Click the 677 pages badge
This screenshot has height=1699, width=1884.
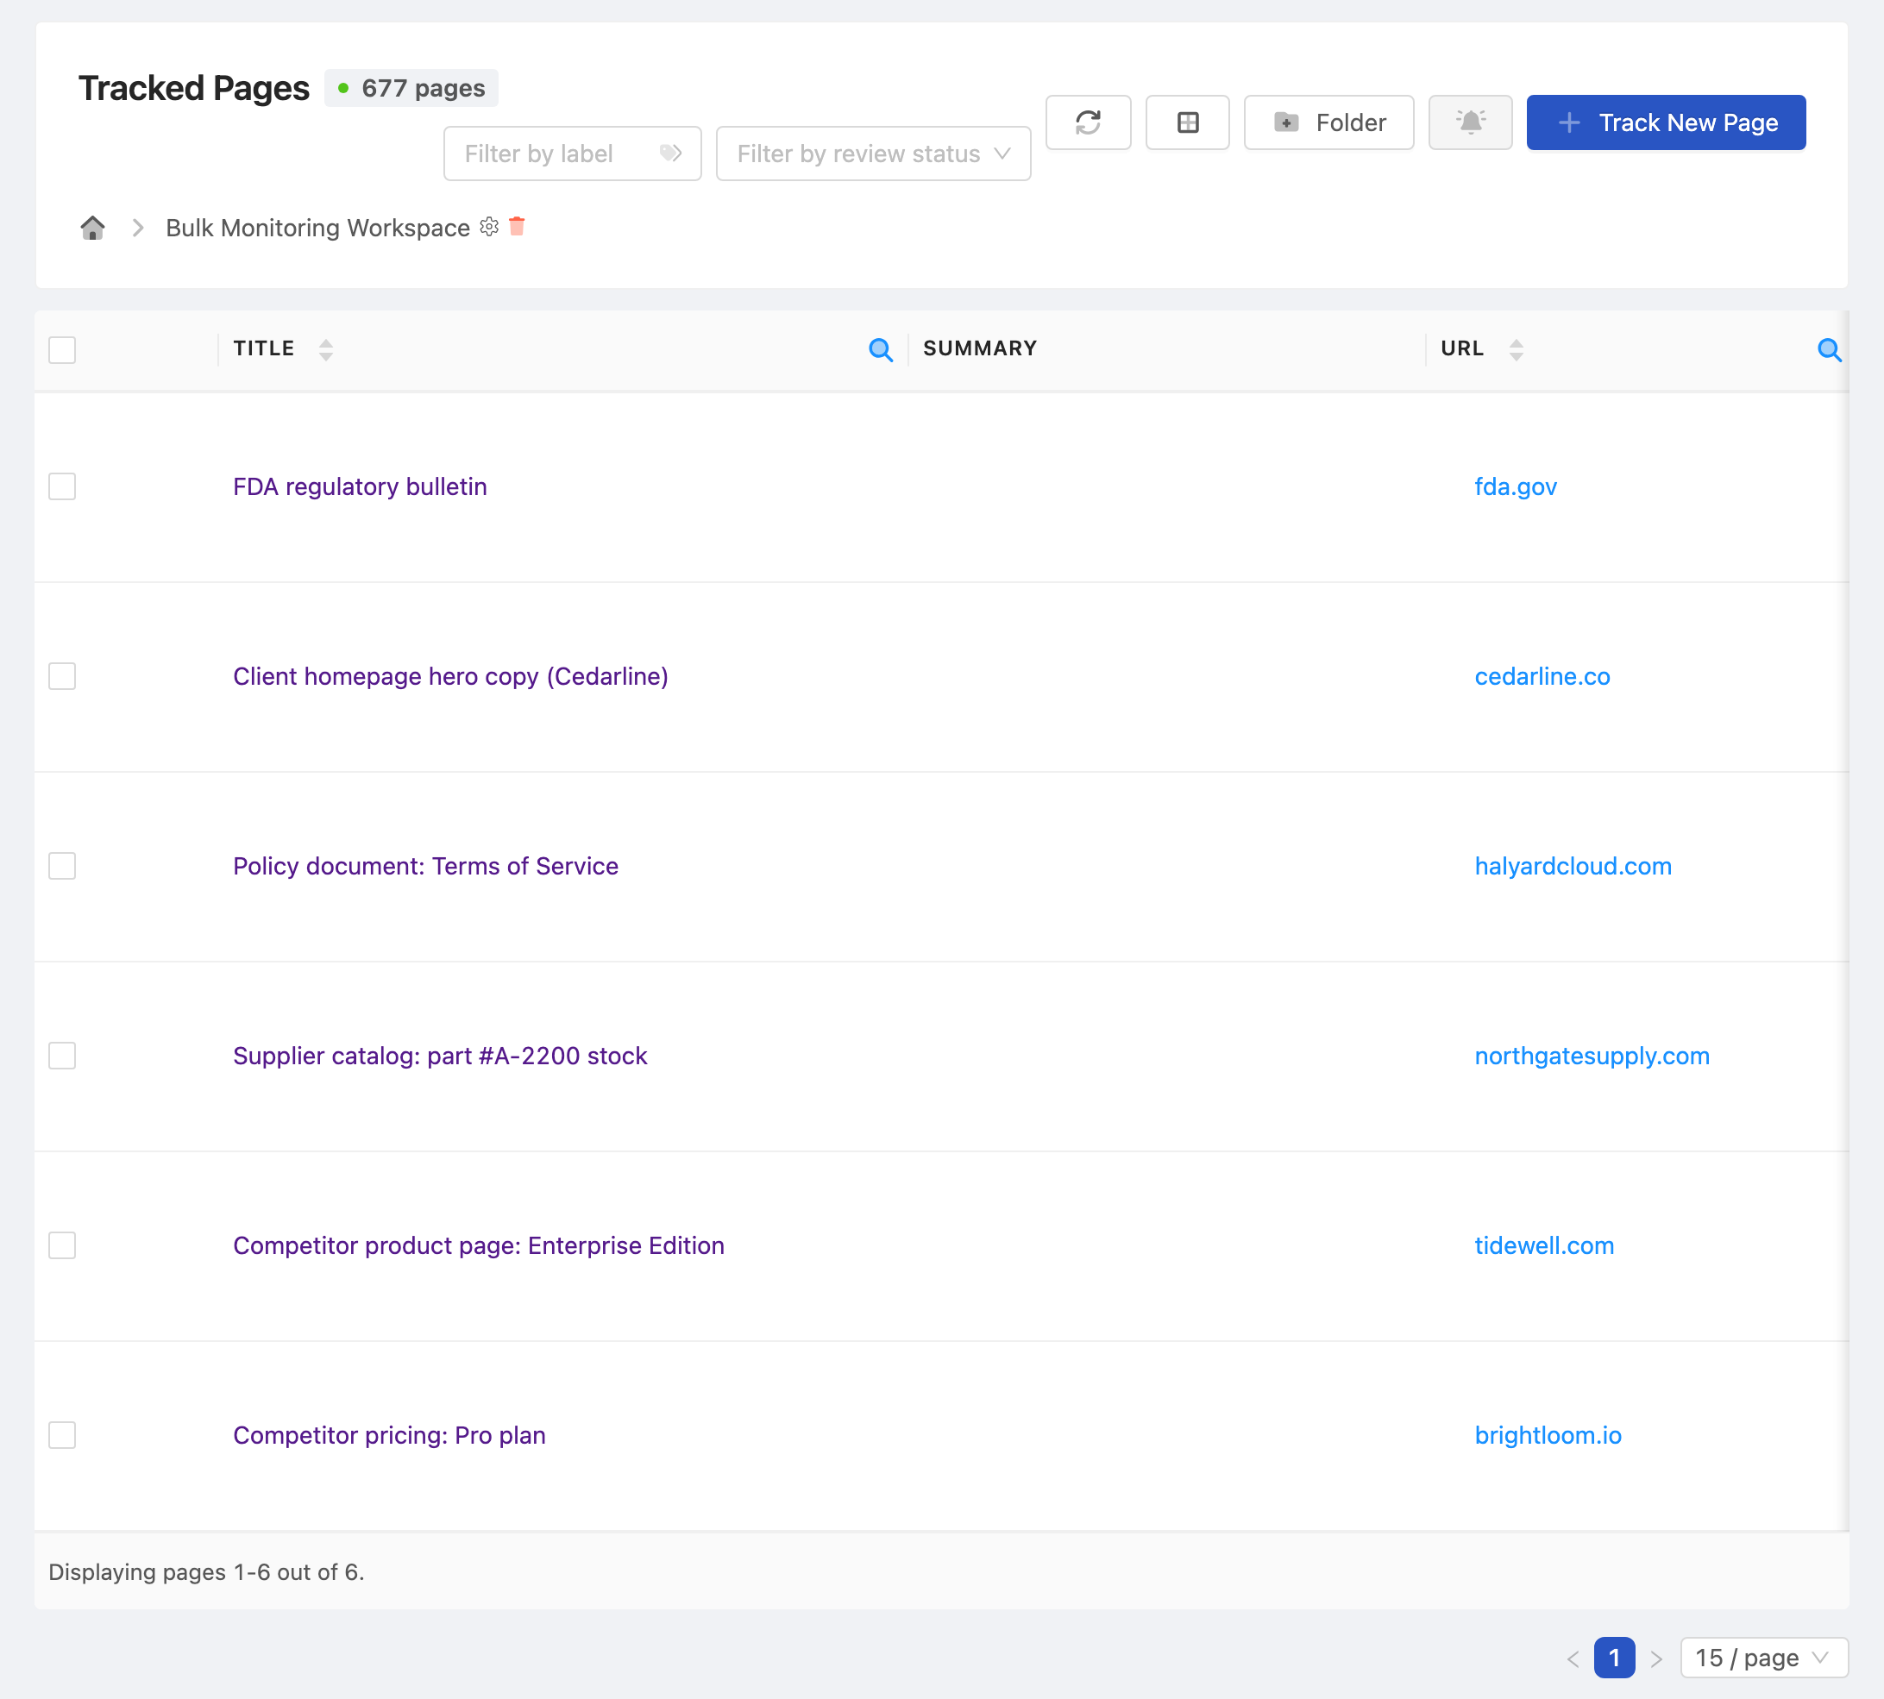(x=411, y=88)
